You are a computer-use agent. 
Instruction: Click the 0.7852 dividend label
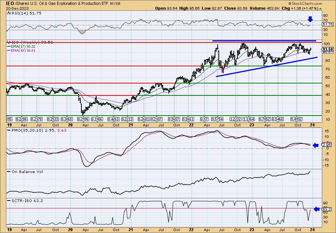265,119
